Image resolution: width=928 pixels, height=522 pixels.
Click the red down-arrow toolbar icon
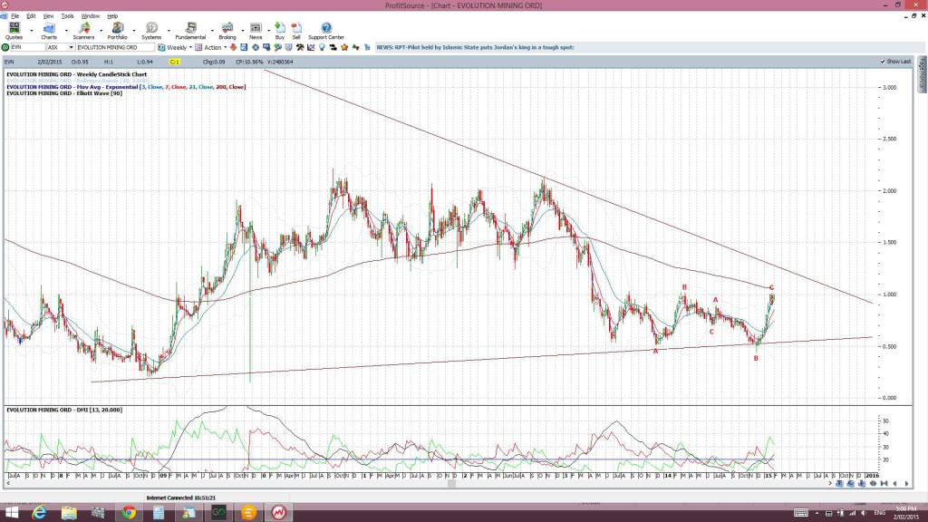[x=233, y=47]
